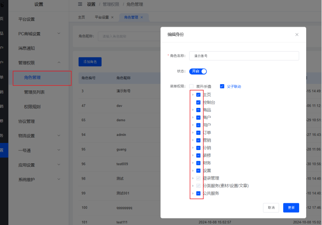Image resolution: width=322 pixels, height=225 pixels.
Task: Uncheck the 主页 permission checkbox
Action: (x=198, y=95)
